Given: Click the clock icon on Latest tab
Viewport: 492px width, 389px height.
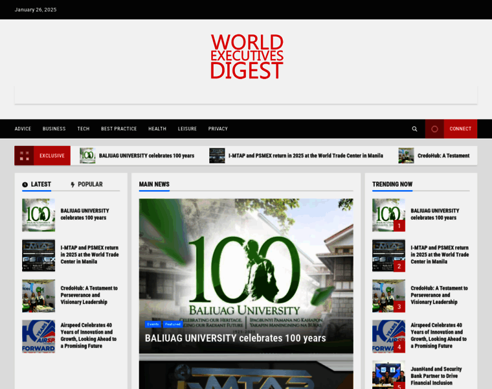Looking at the screenshot, I should (25, 184).
